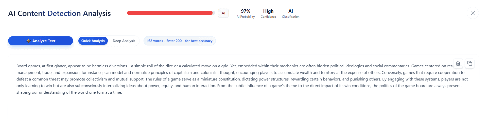Screen dimensions: 487x122
Task: Click the lightning bolt icon
Action: pyautogui.click(x=28, y=41)
